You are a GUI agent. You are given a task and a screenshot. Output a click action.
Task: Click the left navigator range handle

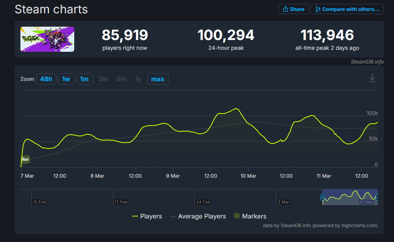[x=323, y=197]
